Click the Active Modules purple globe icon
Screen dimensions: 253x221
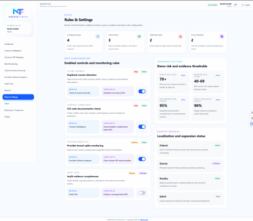pyautogui.click(x=222, y=36)
